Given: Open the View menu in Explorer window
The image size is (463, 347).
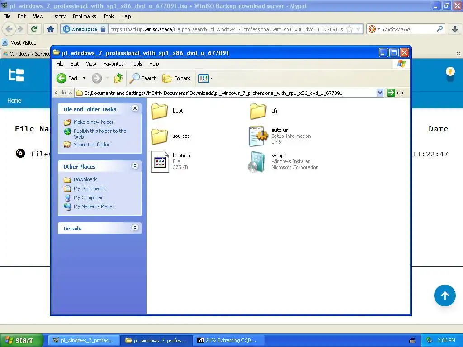Looking at the screenshot, I should tap(91, 64).
